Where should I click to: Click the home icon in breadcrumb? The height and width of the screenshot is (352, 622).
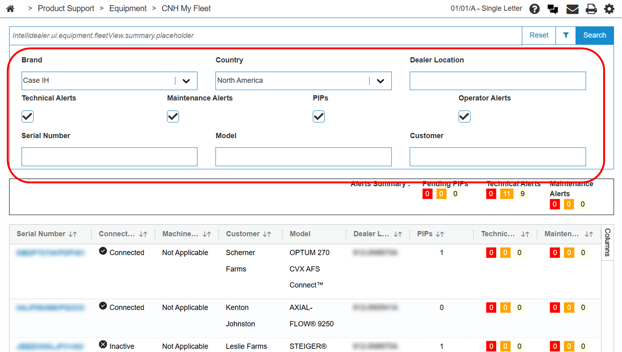coord(10,9)
